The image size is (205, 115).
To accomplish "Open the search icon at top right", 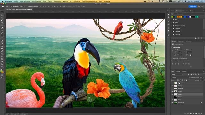I will pyautogui.click(x=199, y=6).
